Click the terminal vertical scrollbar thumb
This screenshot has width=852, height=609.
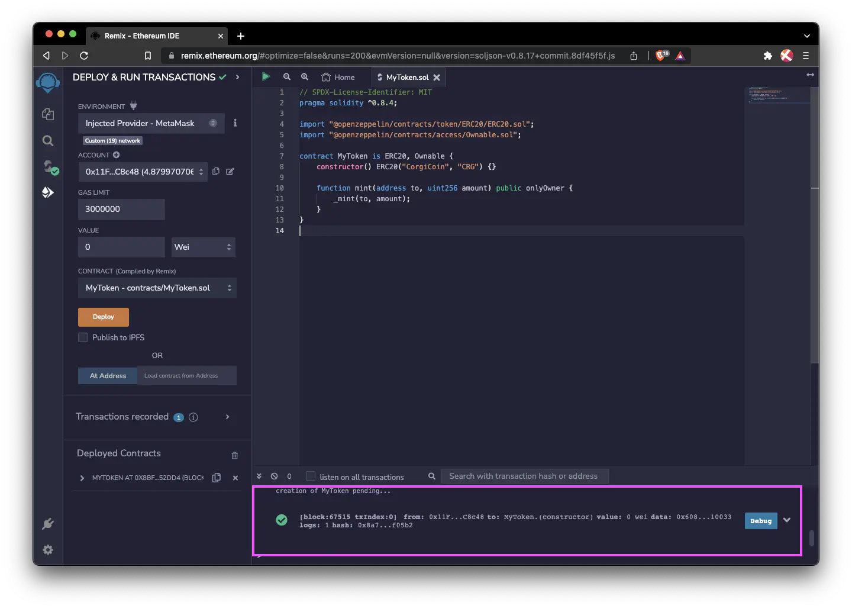(x=812, y=538)
